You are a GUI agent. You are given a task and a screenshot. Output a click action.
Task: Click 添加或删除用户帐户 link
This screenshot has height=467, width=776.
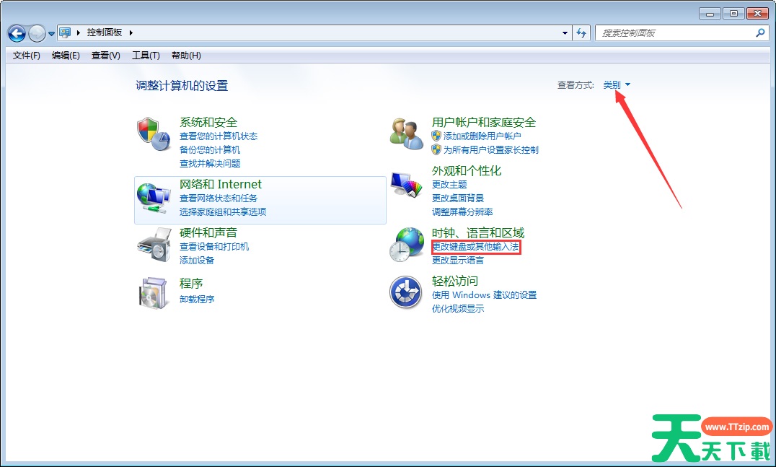coord(482,136)
